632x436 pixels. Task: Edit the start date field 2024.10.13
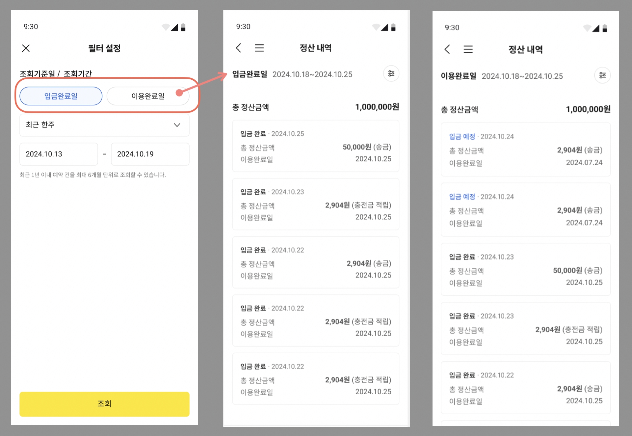click(59, 154)
